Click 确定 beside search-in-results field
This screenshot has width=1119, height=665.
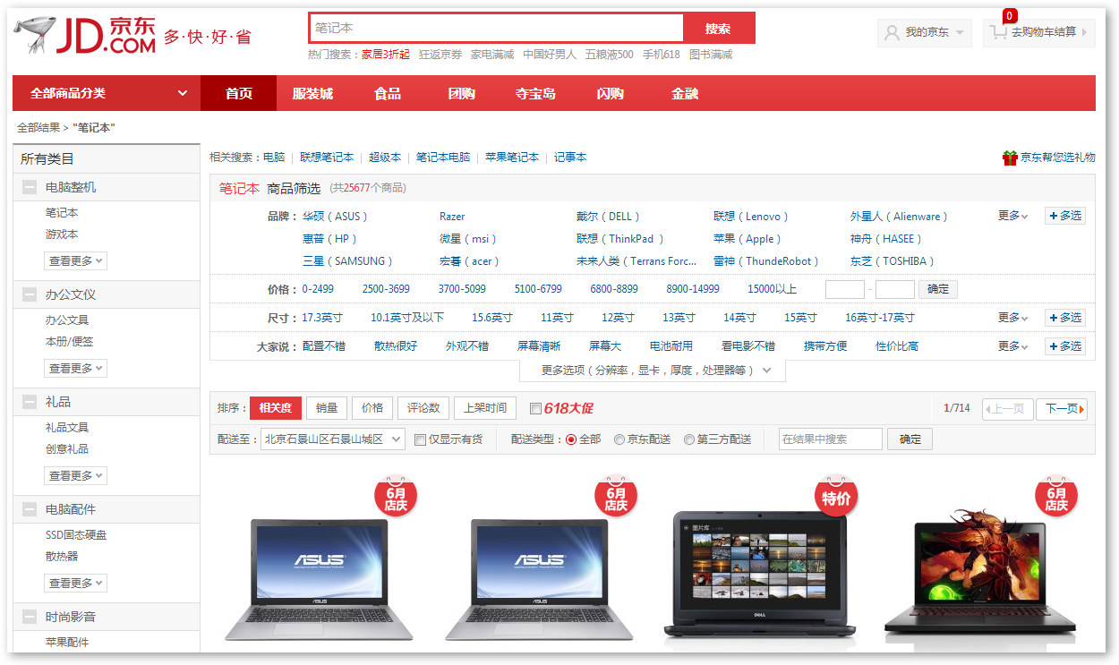pos(910,439)
